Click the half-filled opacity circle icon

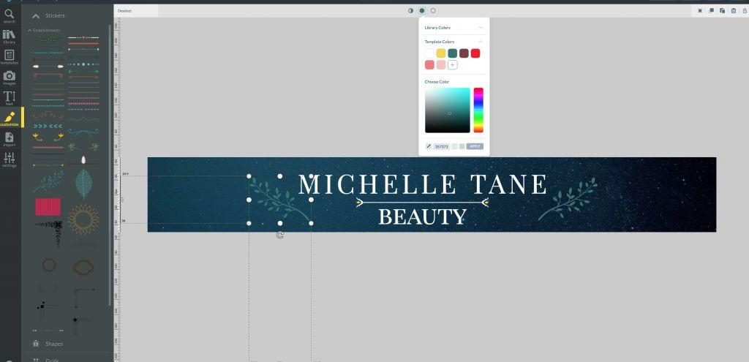410,10
